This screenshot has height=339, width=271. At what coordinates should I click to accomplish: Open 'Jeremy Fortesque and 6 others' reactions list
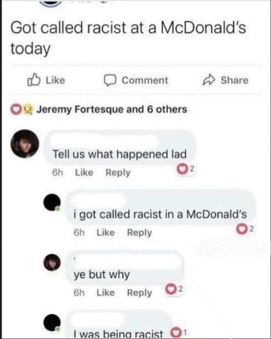[112, 109]
